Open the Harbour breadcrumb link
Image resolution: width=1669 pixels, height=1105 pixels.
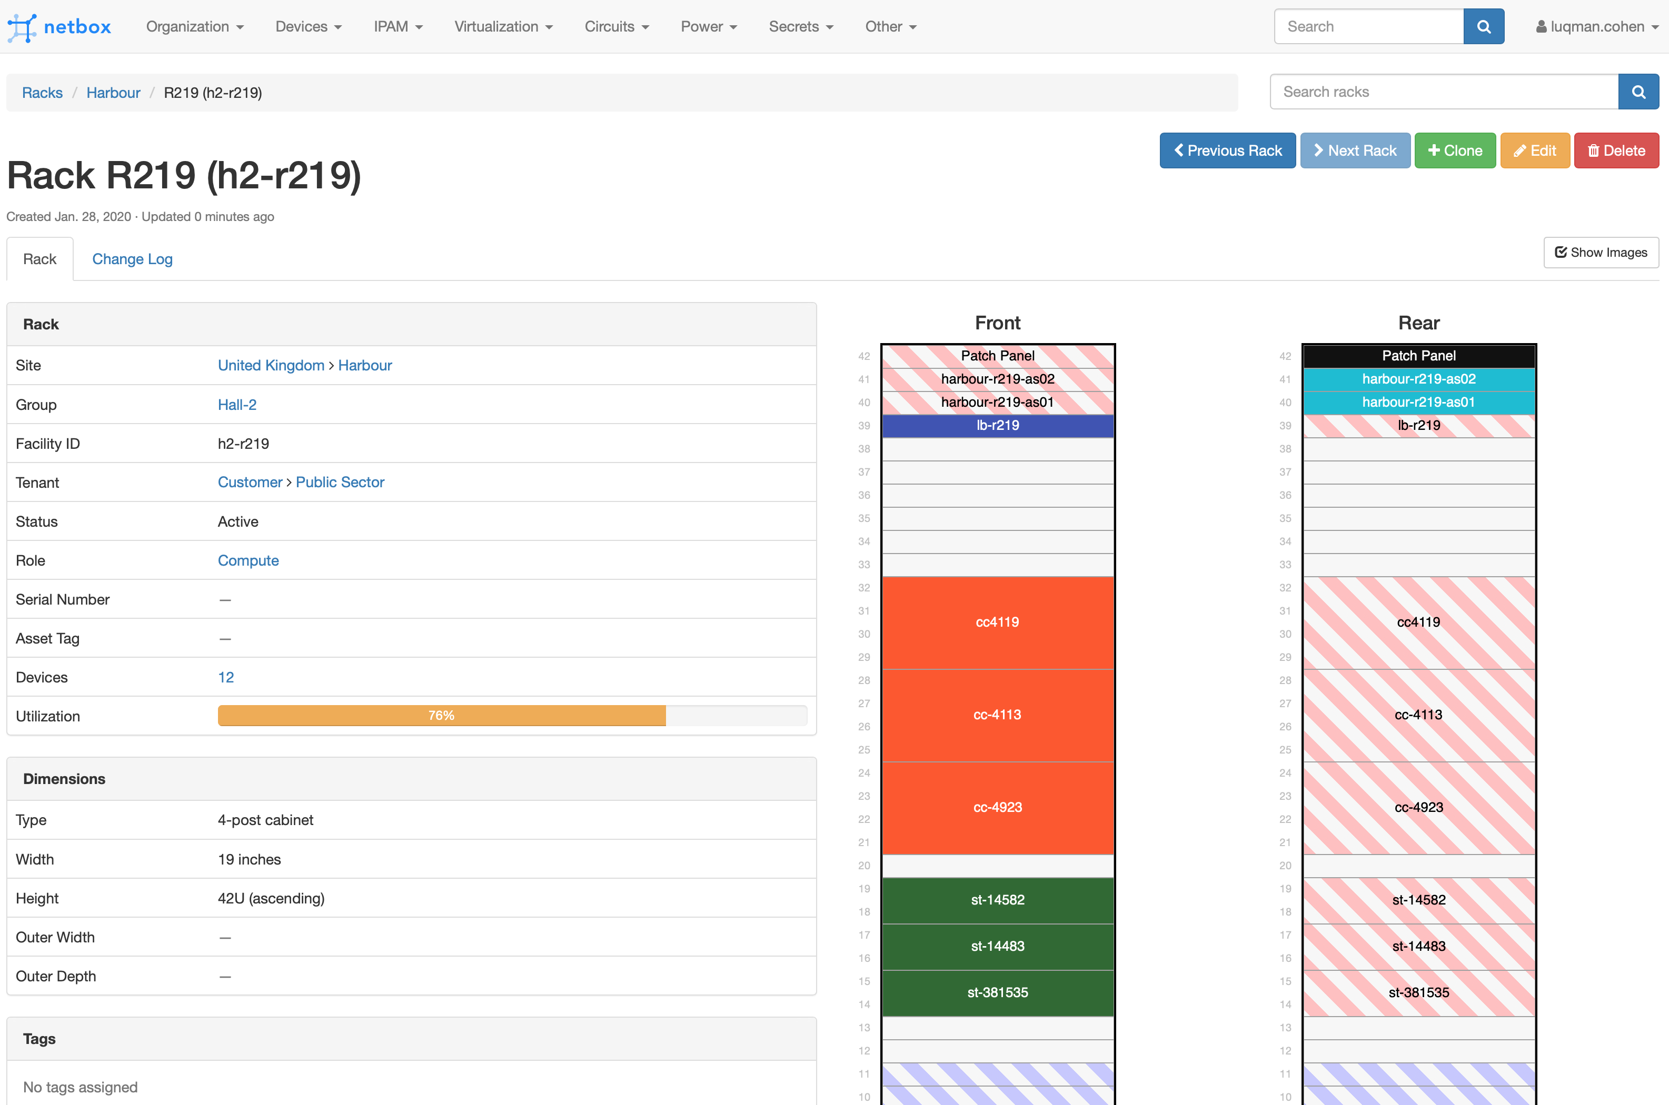click(113, 93)
